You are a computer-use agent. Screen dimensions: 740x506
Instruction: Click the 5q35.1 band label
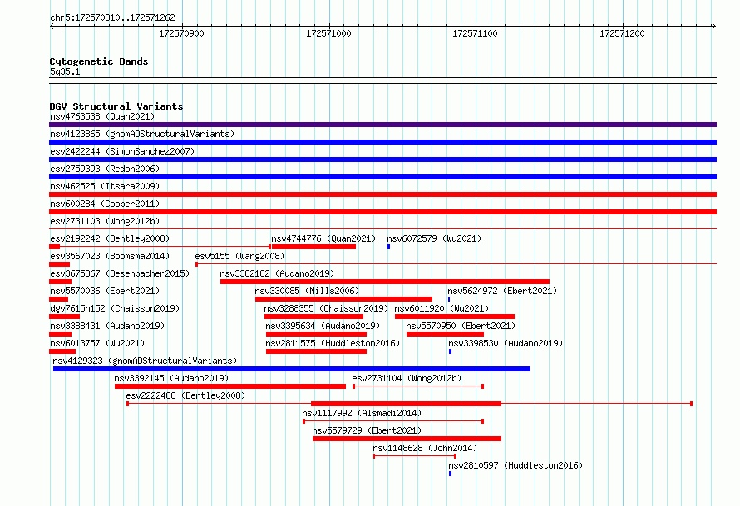pos(65,71)
